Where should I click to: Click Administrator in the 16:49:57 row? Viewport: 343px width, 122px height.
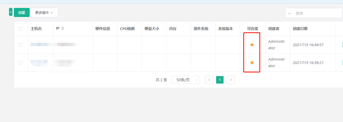[x=277, y=45]
